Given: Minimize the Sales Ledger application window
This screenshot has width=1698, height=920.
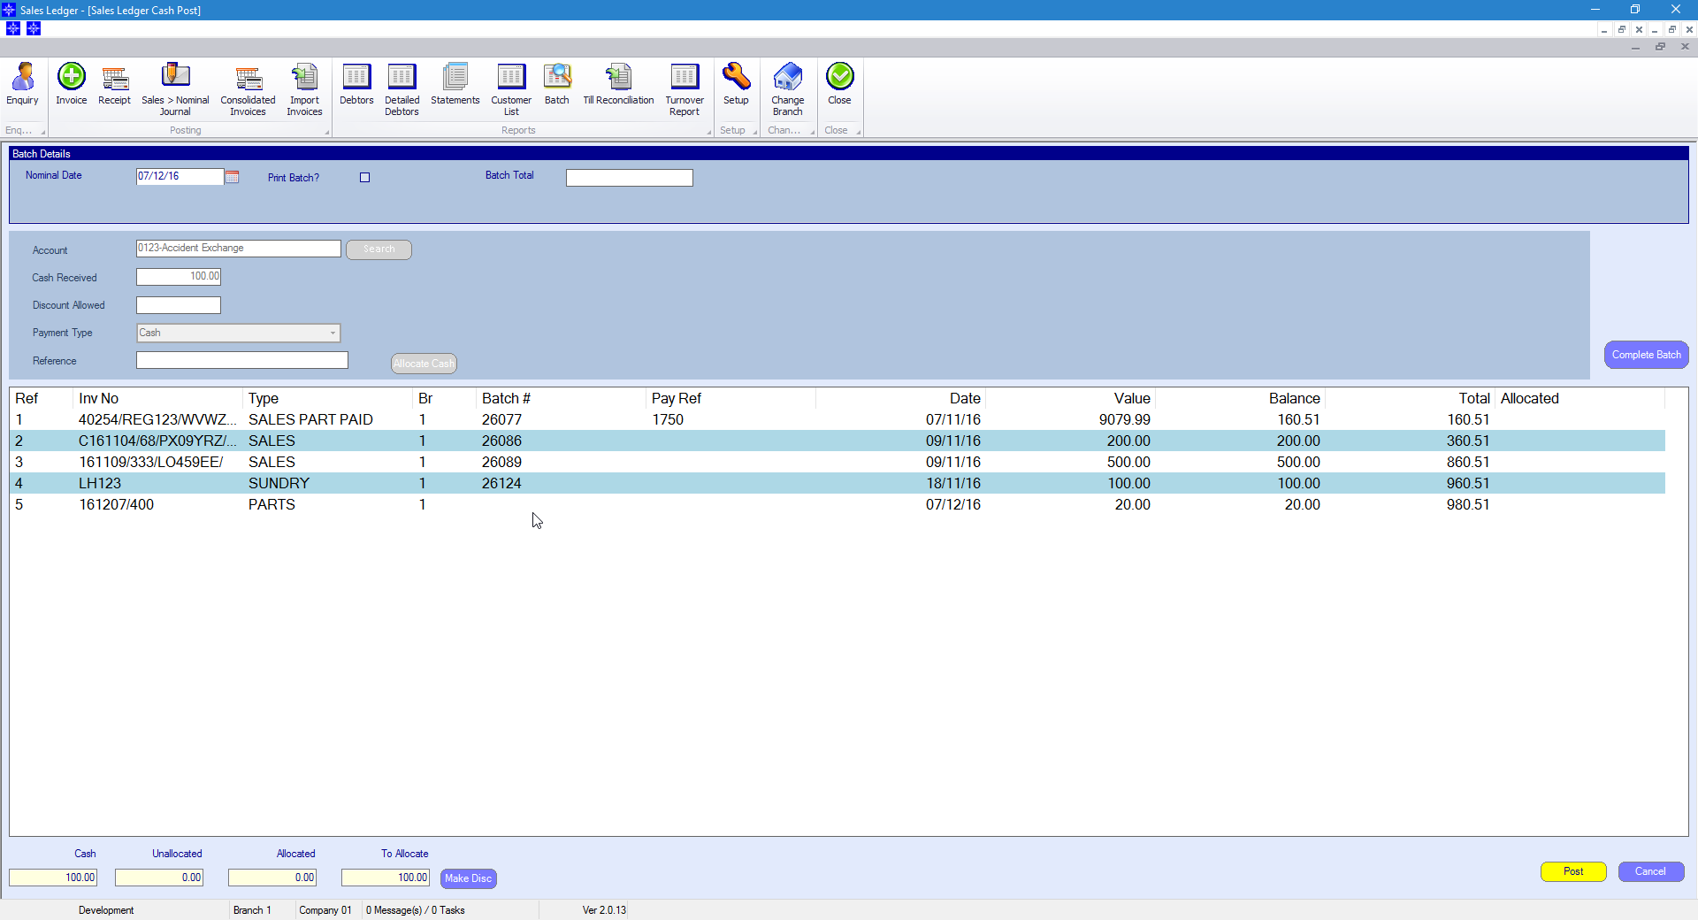Looking at the screenshot, I should coord(1595,10).
